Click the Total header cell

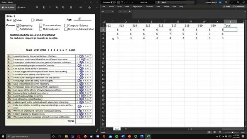(x=230, y=25)
